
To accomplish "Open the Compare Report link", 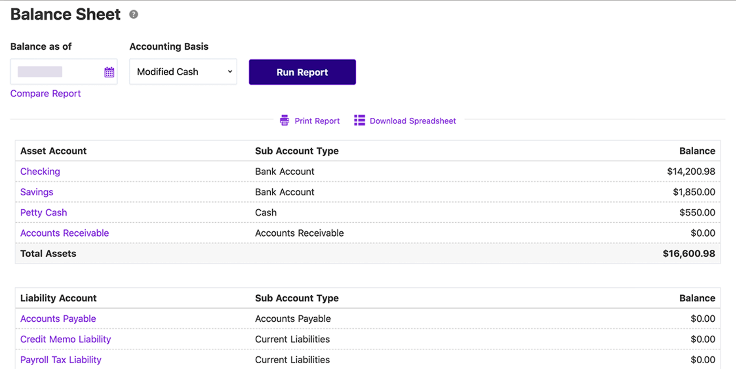I will pyautogui.click(x=45, y=93).
